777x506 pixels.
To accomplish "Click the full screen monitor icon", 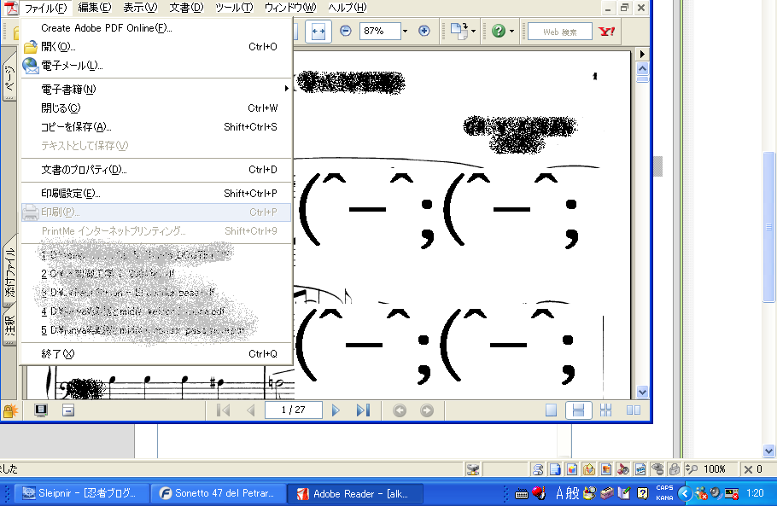I will (x=41, y=410).
